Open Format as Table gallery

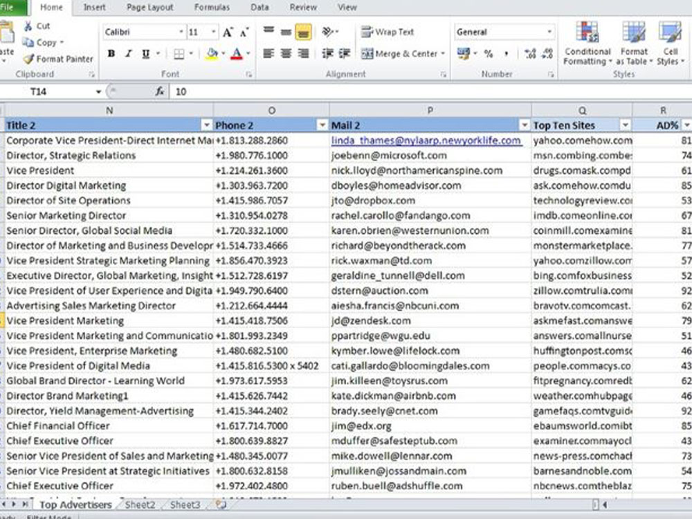[634, 43]
